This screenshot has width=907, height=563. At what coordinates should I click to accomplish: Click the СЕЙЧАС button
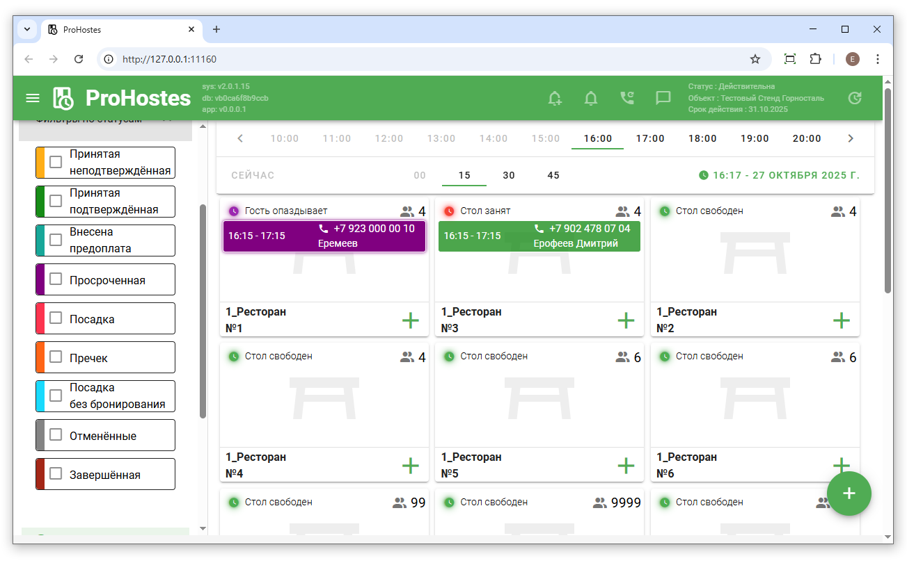pos(253,175)
